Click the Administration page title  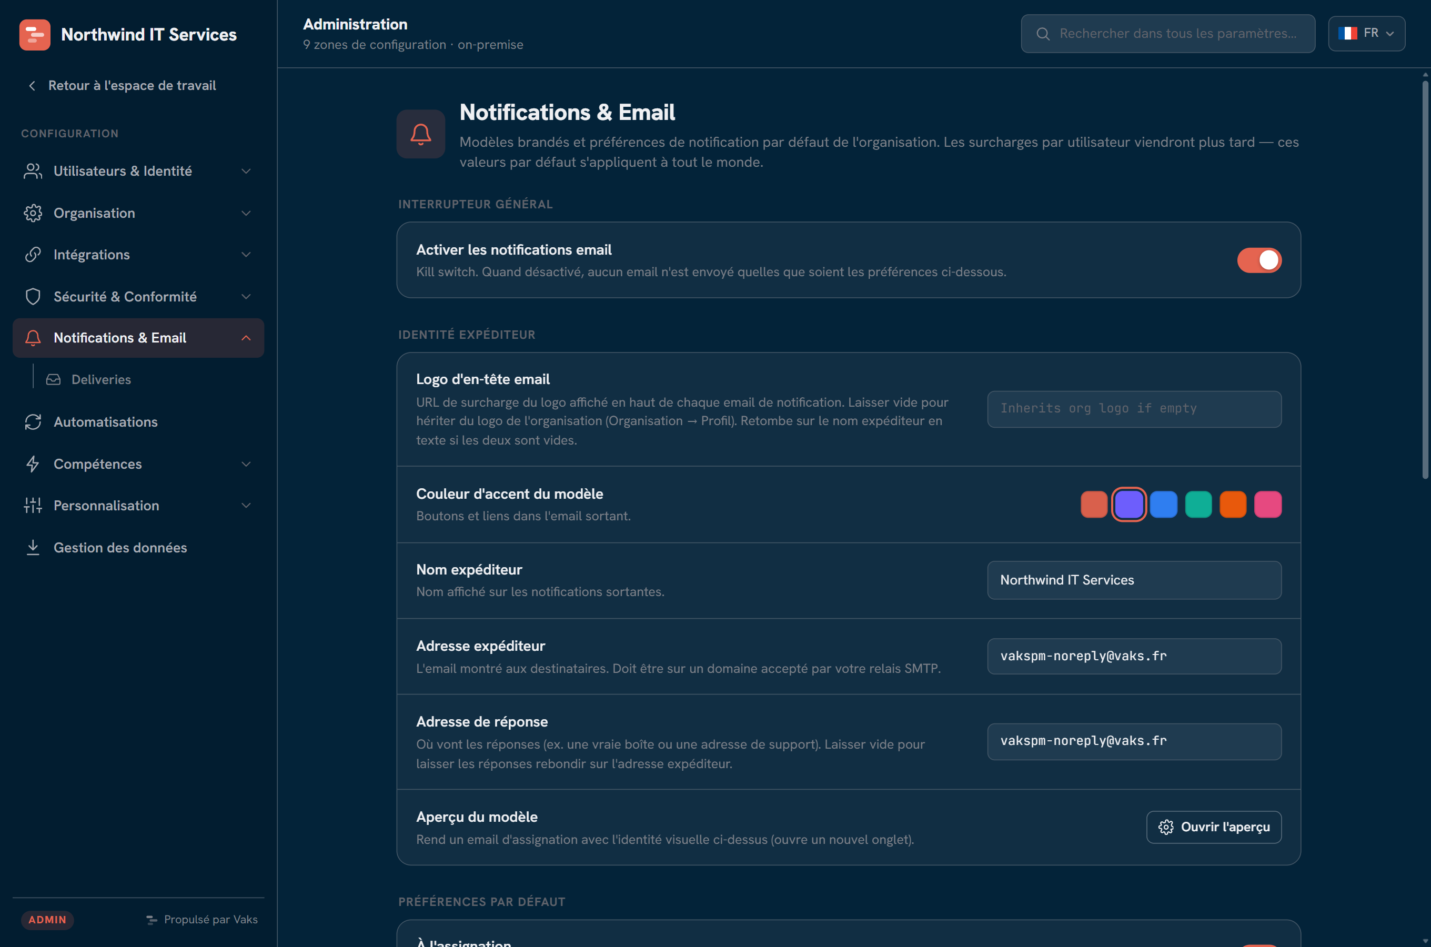tap(355, 24)
